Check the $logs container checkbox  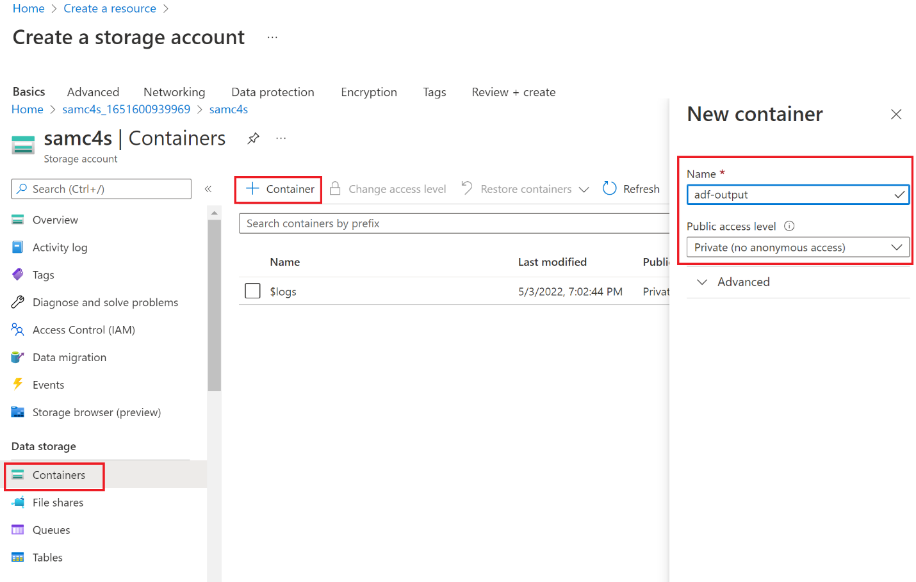pyautogui.click(x=252, y=291)
